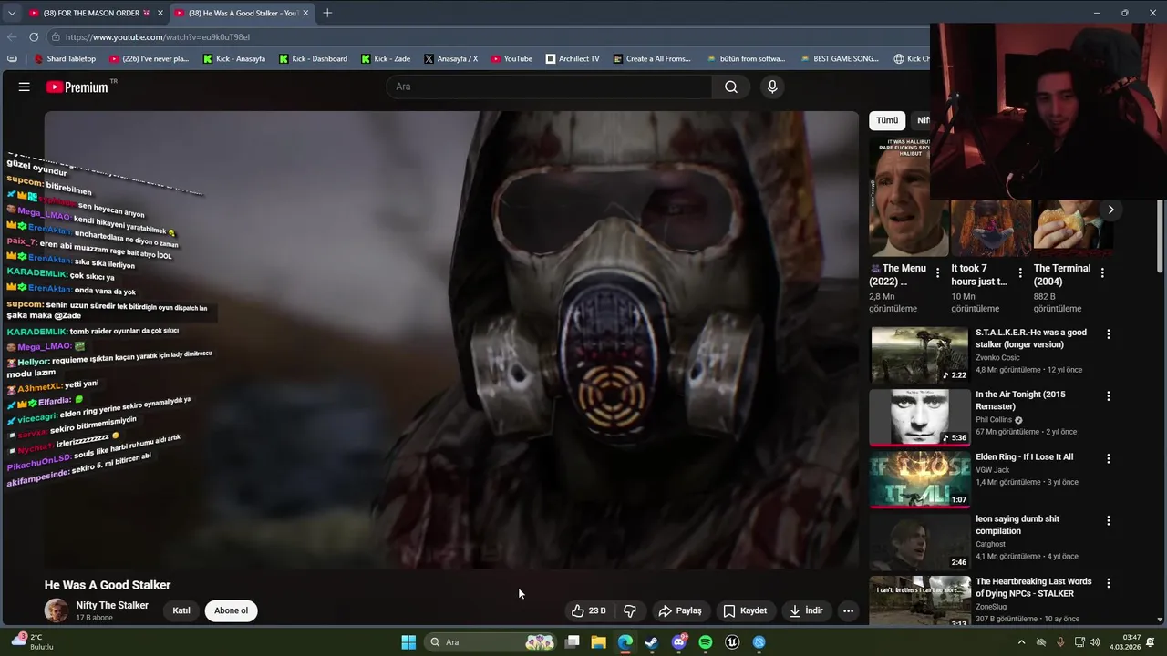The image size is (1167, 656).
Task: Select the Tümü filter chip
Action: (887, 120)
